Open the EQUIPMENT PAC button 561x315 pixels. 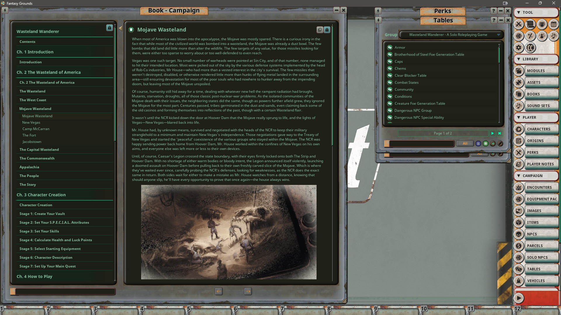tap(542, 199)
